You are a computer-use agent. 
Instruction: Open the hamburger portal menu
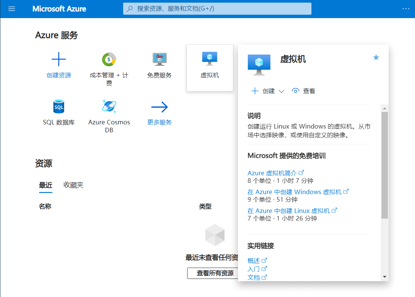12,9
